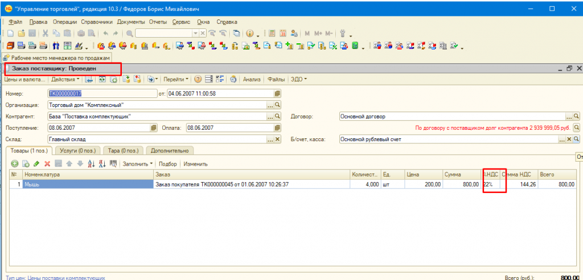Sort table rows ascending
The height and width of the screenshot is (280, 583).
[x=91, y=164]
